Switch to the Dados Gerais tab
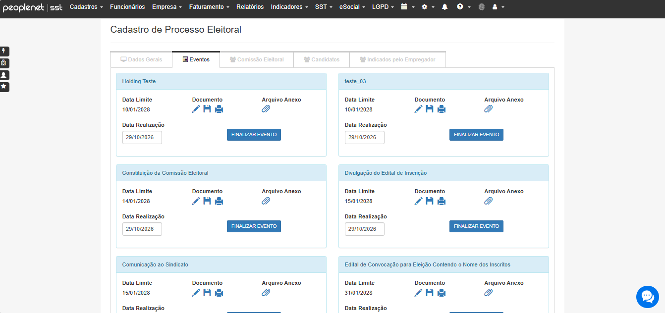Viewport: 665px width, 313px height. click(x=141, y=59)
